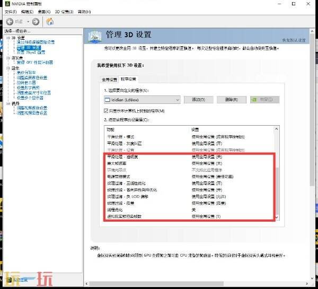Viewport: 318px width, 289px height.
Task: Open the 文件(F) menu
Action: pos(11,12)
